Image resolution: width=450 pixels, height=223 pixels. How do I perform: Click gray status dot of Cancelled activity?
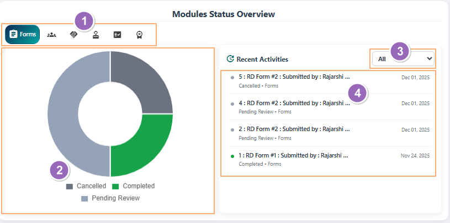[232, 77]
